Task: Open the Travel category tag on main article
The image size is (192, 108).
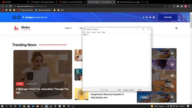Action: pyautogui.click(x=20, y=84)
